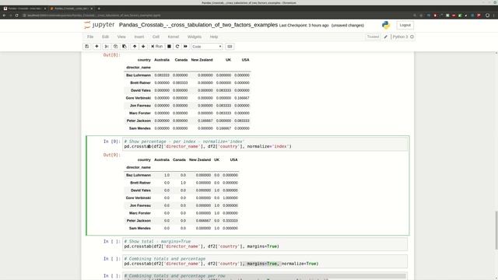Screen dimensions: 498x280
Task: Click the Python logo in the header
Action: [386, 25]
